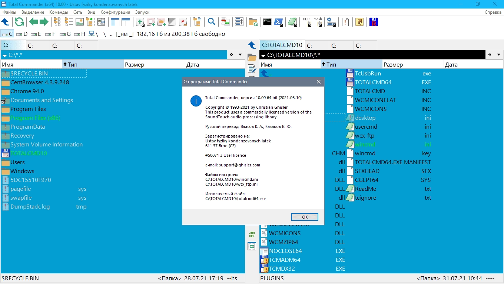The image size is (504, 284).
Task: Open PowerShell icon's small dropdown arrow
Action: (x=282, y=25)
